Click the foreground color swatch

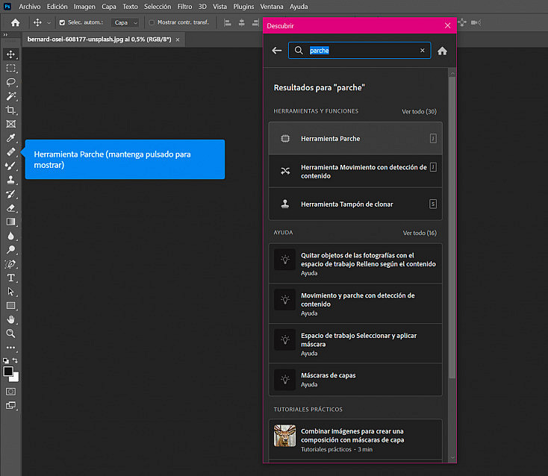[7, 372]
